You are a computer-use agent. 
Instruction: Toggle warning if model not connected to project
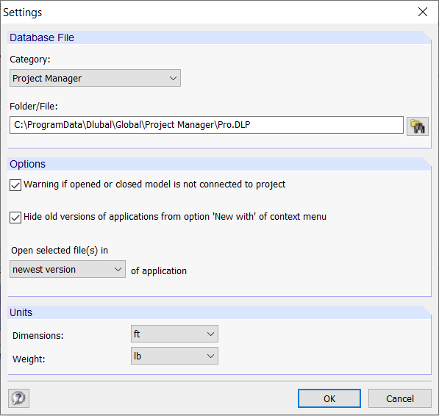tap(15, 185)
